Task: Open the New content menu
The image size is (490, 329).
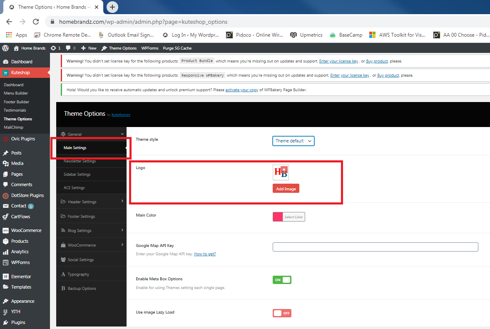Action: tap(89, 48)
